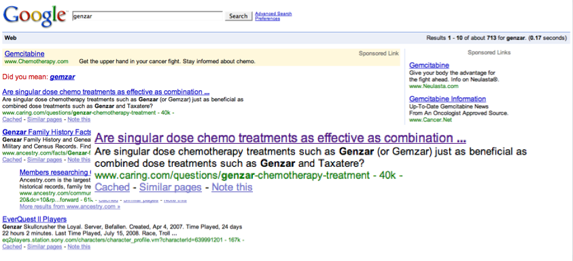Open the Gemcitabine ad from Neulasta.com
The width and height of the screenshot is (573, 261).
(429, 66)
